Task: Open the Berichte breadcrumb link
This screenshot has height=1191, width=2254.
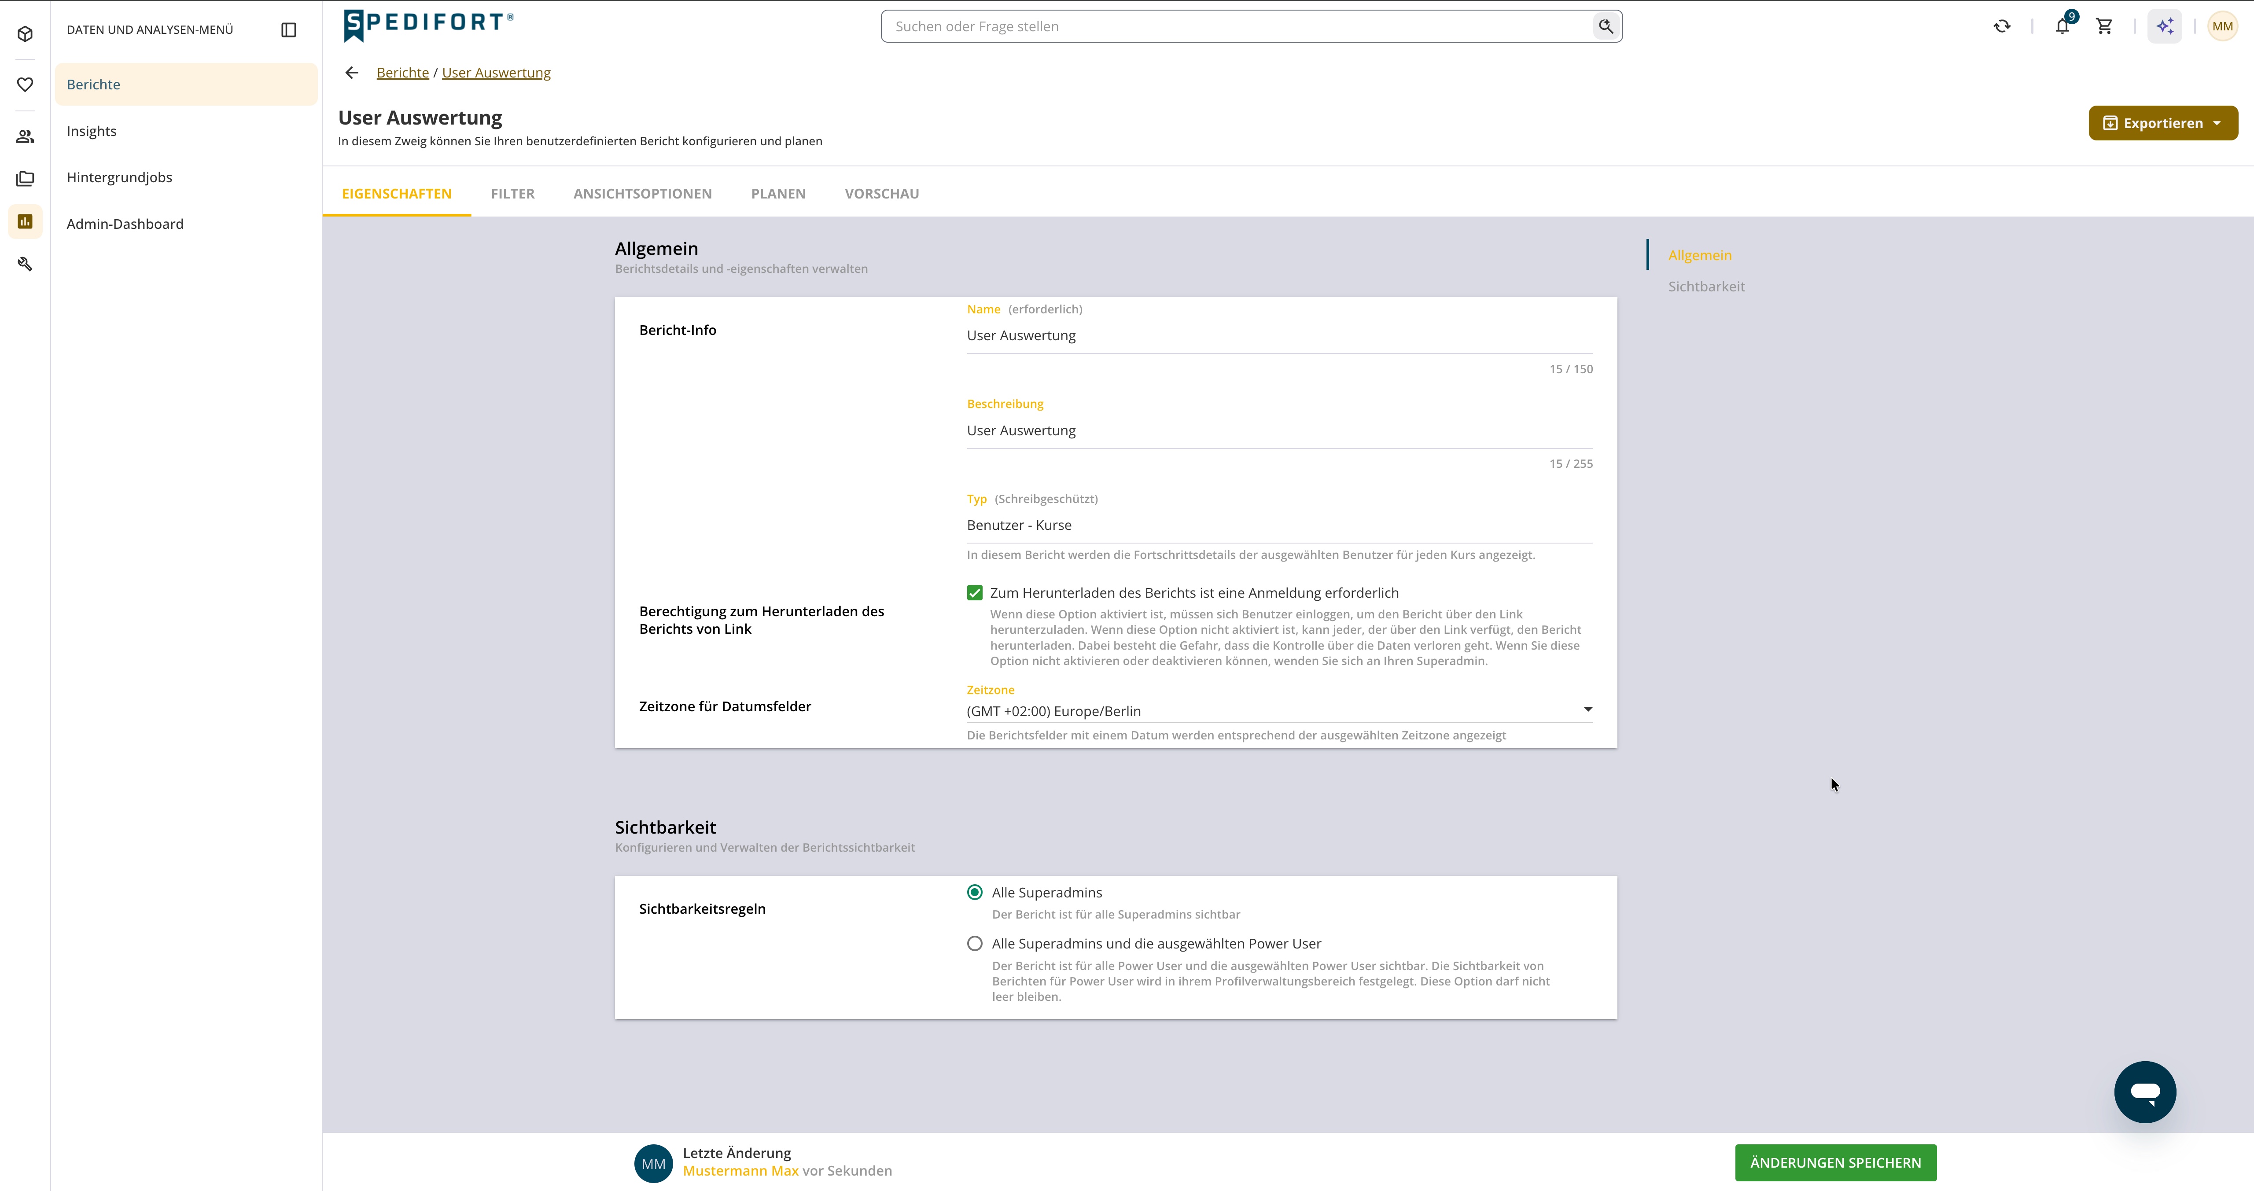Action: point(402,73)
